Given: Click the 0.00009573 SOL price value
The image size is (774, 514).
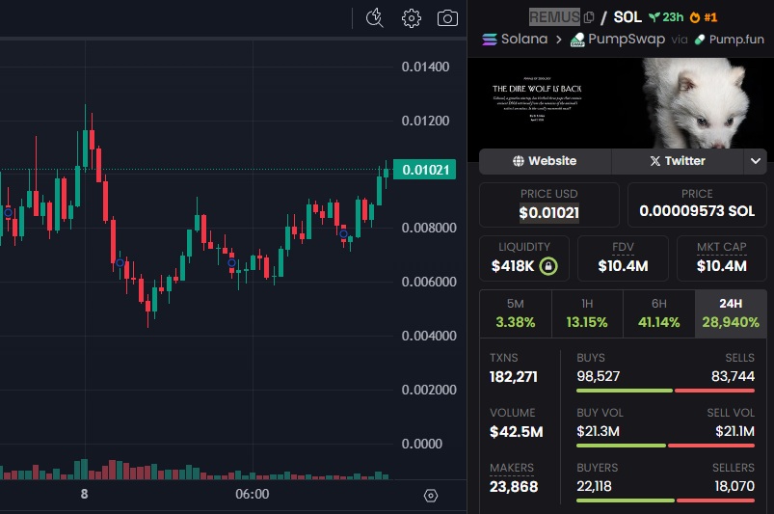Looking at the screenshot, I should tap(697, 211).
